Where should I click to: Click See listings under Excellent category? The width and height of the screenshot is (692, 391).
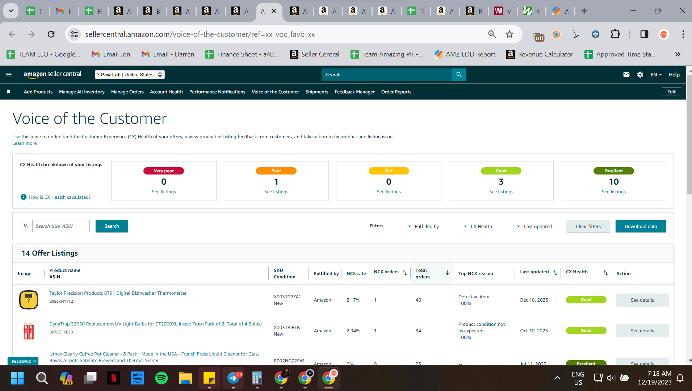point(613,192)
